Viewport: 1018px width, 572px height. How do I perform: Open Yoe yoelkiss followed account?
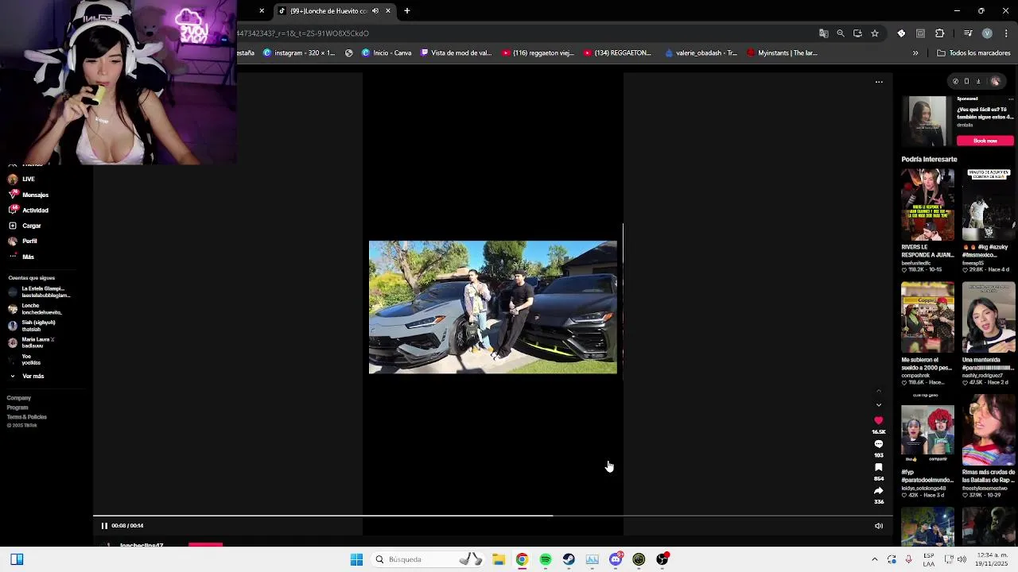pyautogui.click(x=25, y=359)
